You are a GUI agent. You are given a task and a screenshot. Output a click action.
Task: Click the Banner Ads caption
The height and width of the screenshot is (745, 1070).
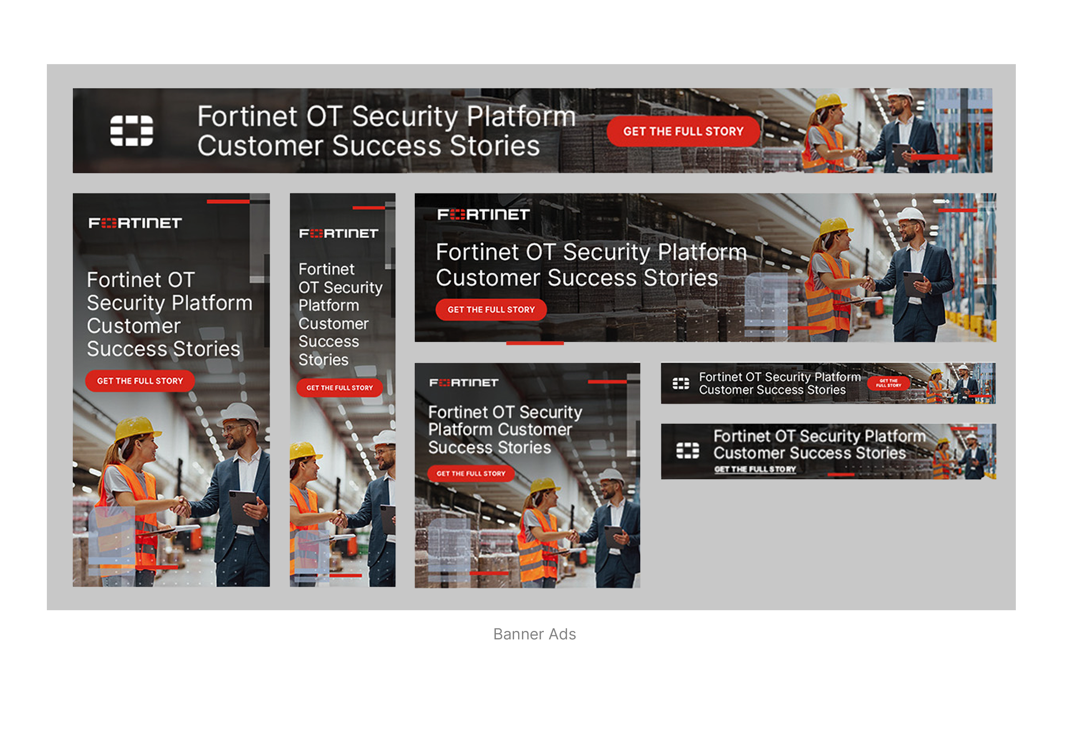535,634
